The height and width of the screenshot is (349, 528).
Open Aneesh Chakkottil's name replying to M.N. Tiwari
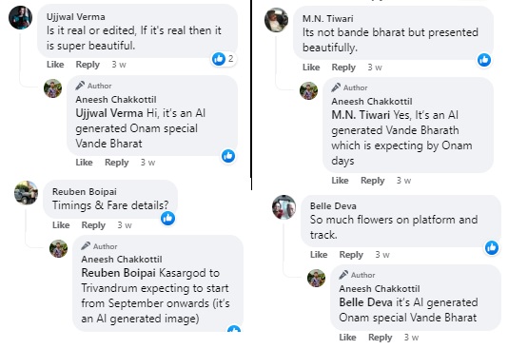(x=372, y=102)
